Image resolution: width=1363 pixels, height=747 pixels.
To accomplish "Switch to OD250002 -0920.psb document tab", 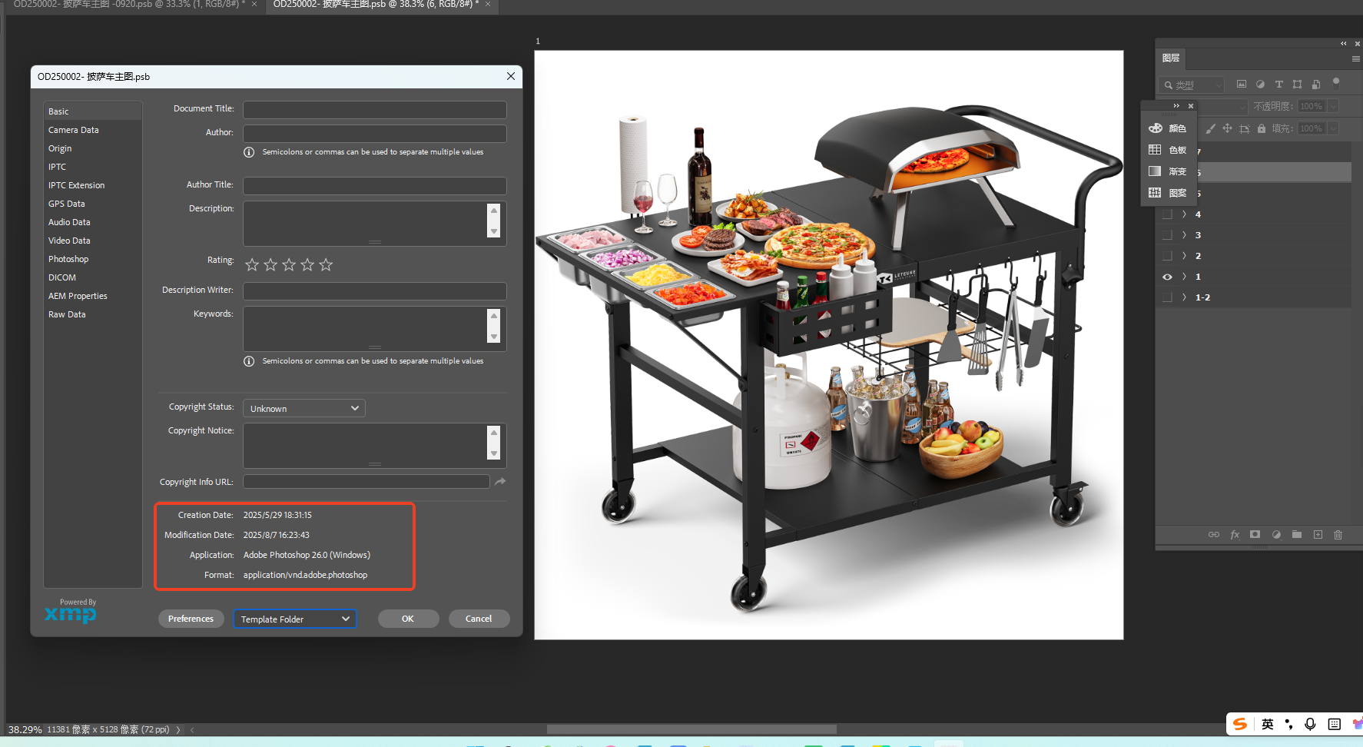I will coord(127,5).
